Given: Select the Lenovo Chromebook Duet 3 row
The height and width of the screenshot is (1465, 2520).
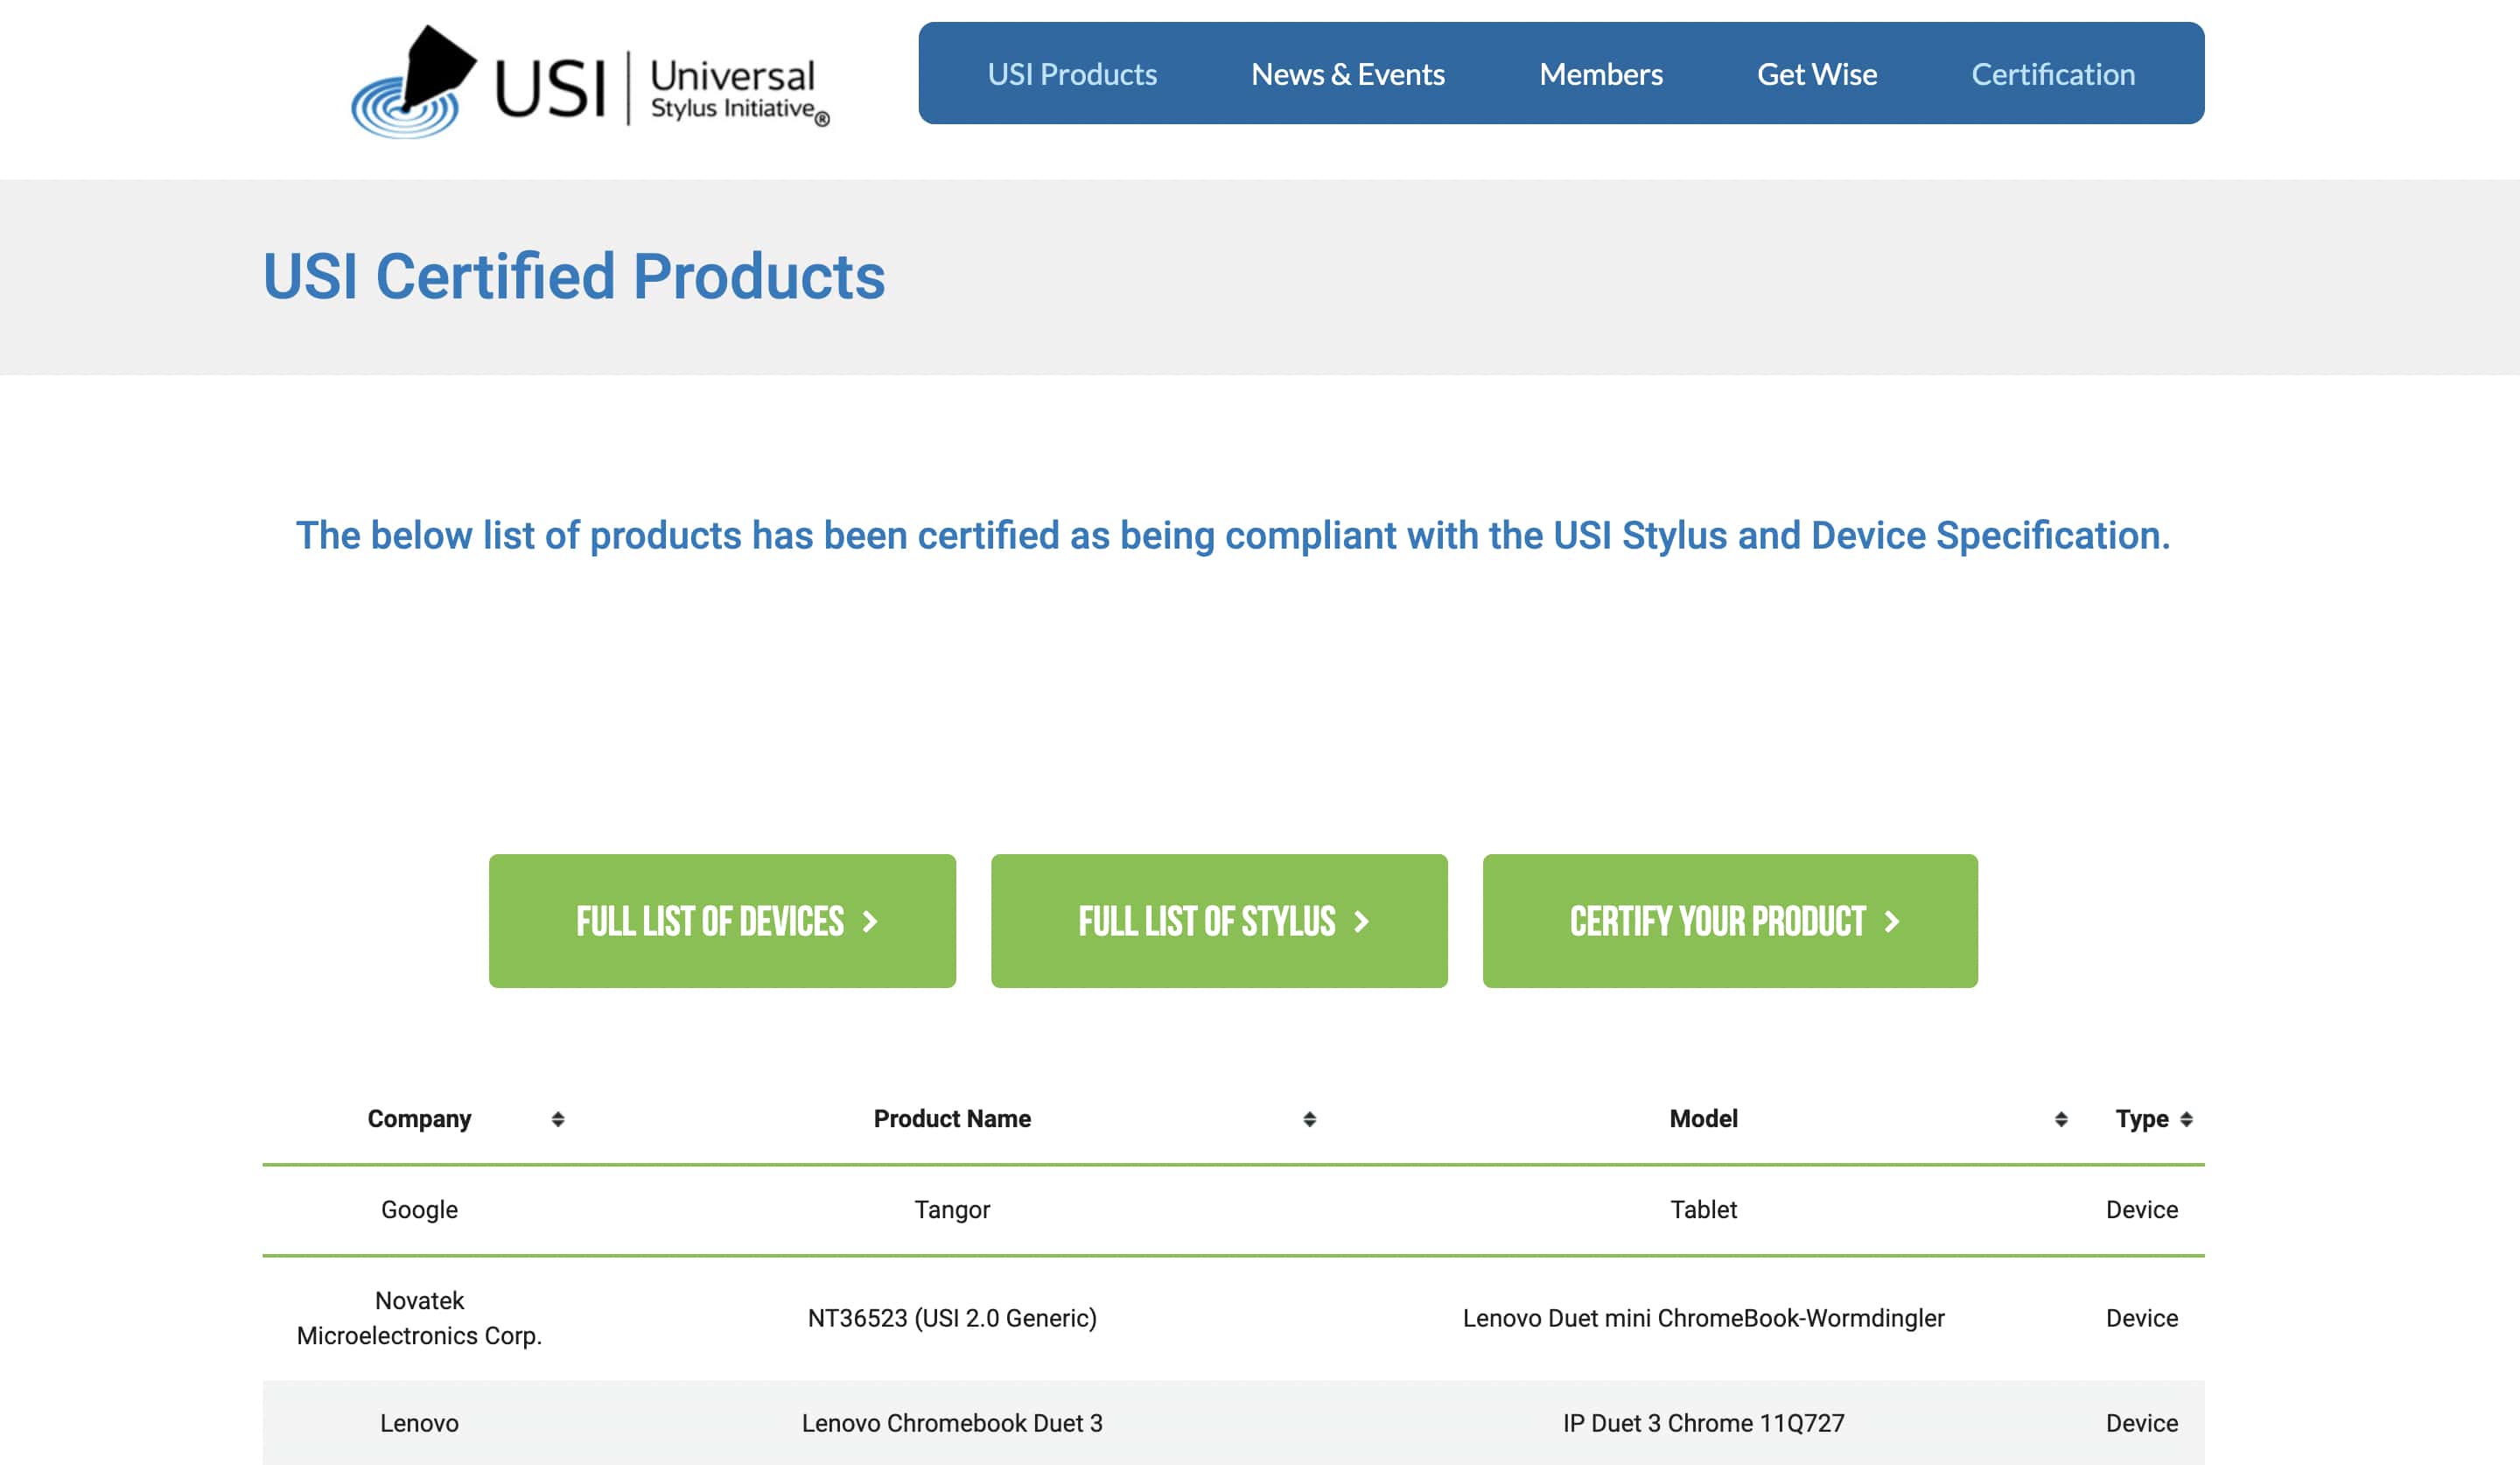Looking at the screenshot, I should (951, 1422).
